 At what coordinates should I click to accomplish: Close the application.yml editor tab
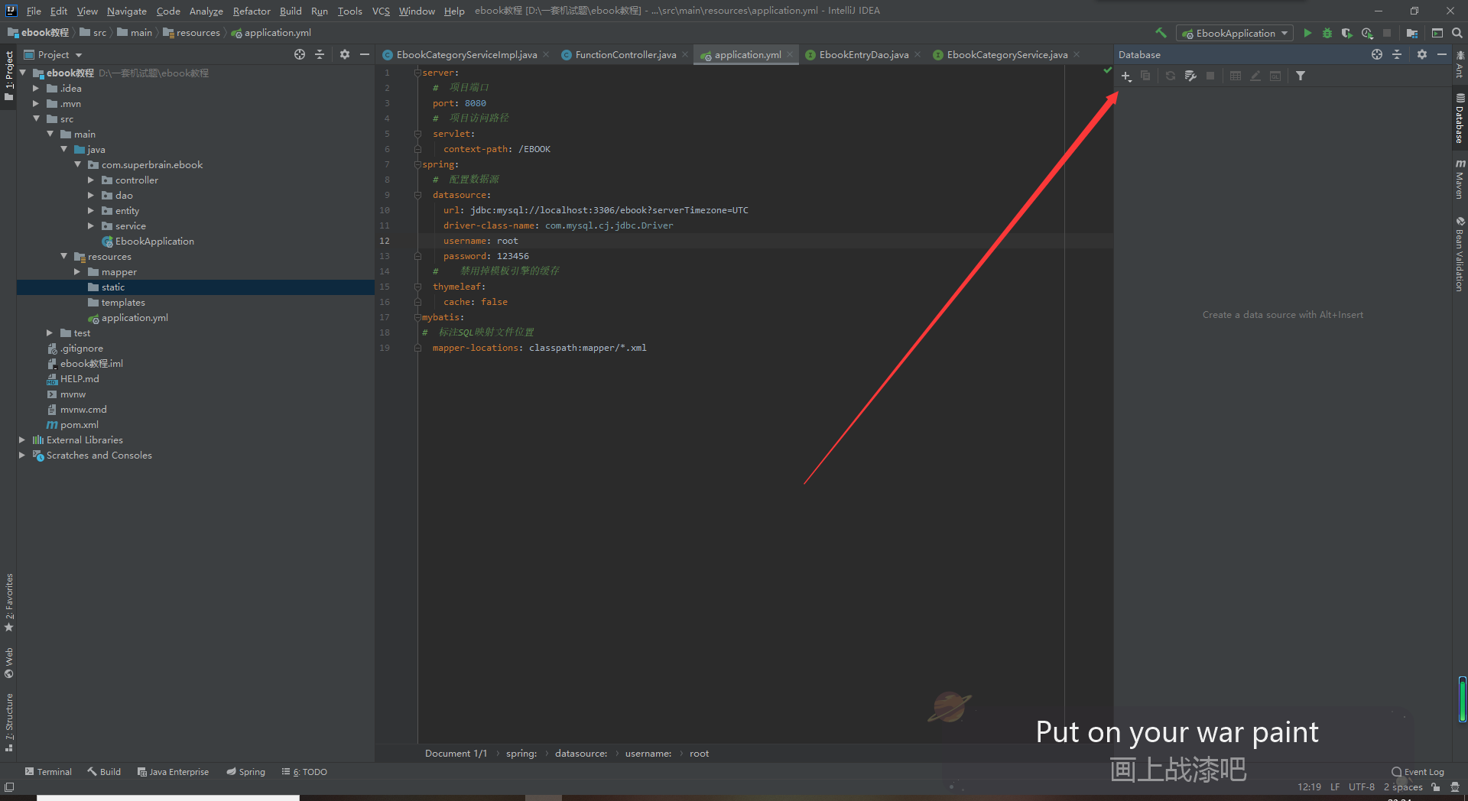(x=790, y=54)
